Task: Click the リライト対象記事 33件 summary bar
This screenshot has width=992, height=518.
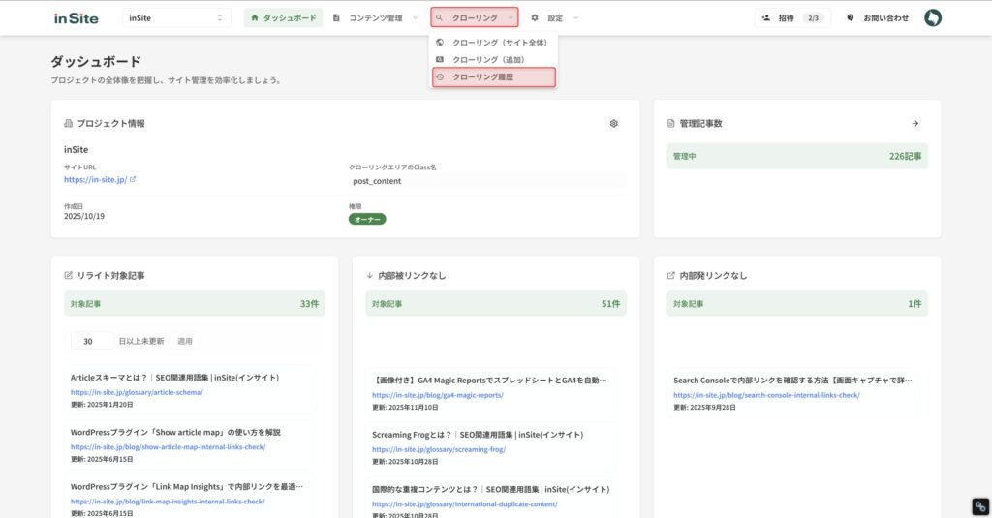Action: (194, 304)
